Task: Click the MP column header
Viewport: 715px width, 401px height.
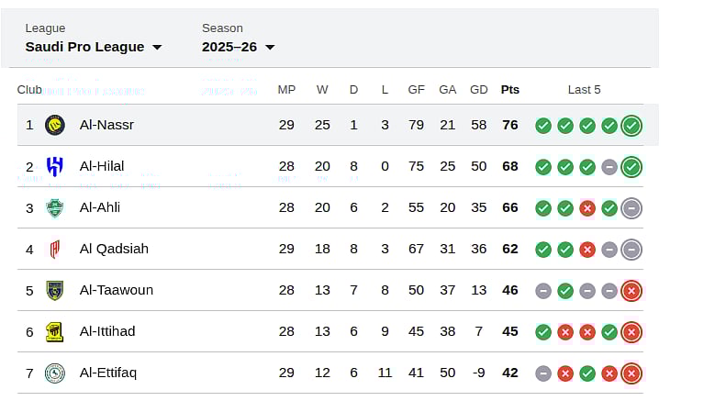Action: [286, 90]
